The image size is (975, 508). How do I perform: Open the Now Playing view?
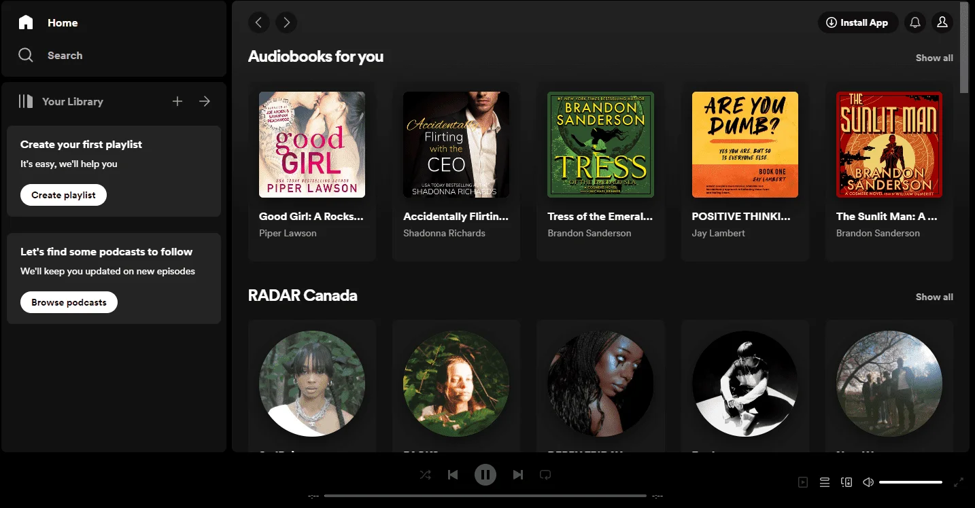tap(803, 482)
